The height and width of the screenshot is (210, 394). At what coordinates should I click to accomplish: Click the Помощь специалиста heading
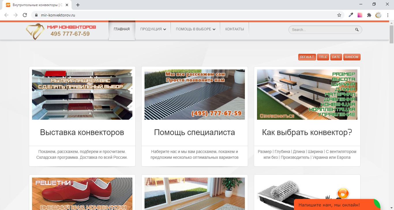[x=195, y=132]
